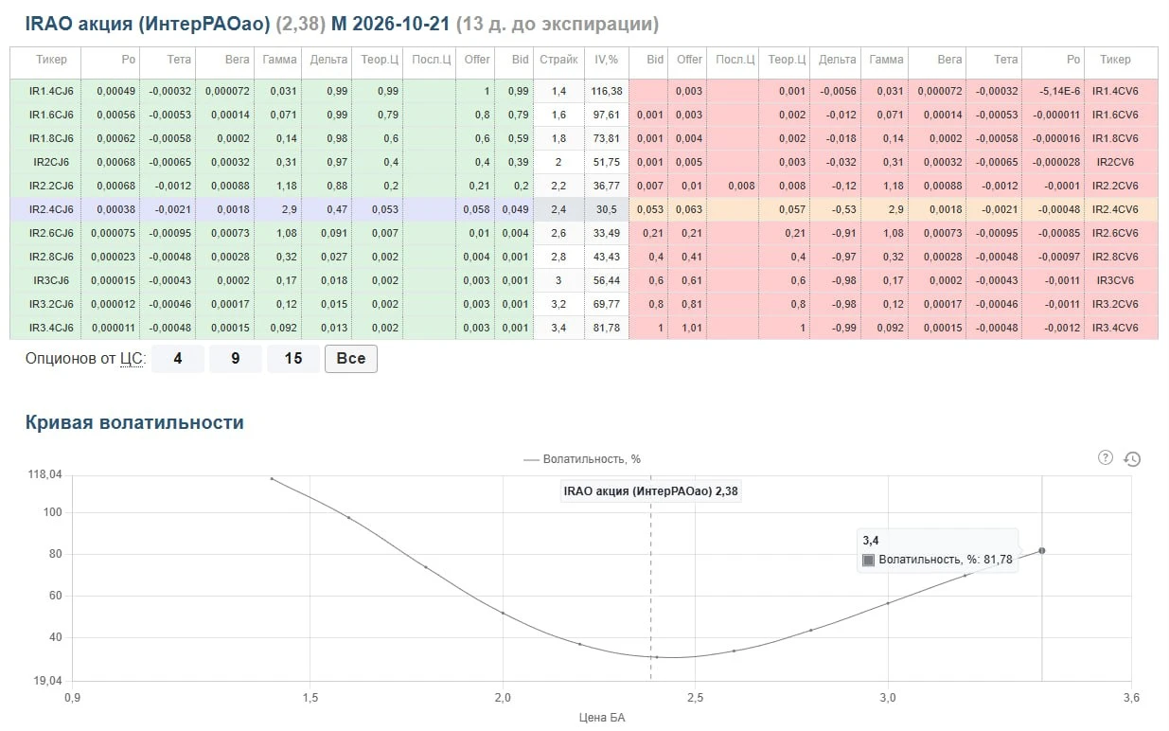Select call ticker IR1.4CJ6

[x=51, y=91]
